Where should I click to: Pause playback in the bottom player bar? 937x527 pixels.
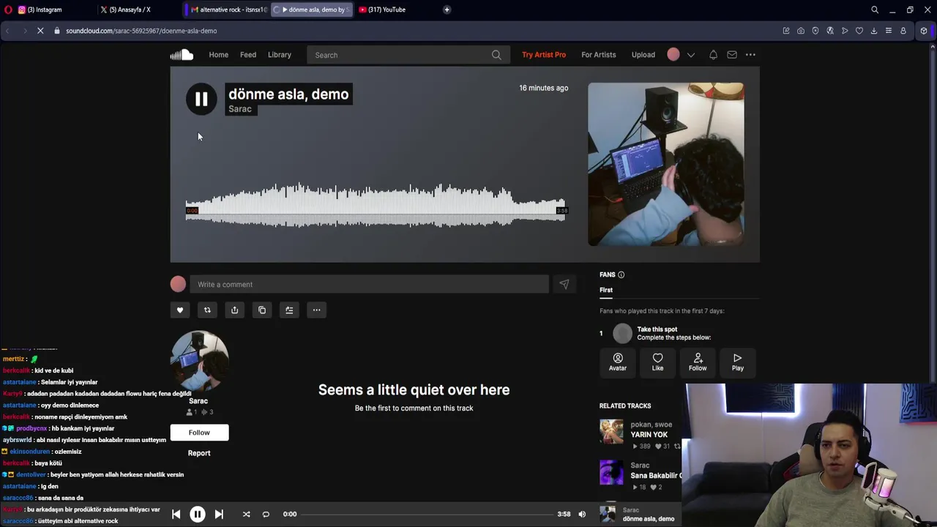(198, 515)
